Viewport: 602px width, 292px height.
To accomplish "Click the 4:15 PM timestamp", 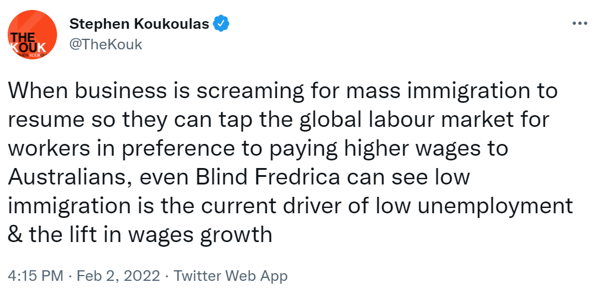I will point(36,276).
